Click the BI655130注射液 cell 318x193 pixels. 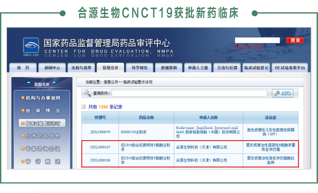pyautogui.click(x=146, y=132)
